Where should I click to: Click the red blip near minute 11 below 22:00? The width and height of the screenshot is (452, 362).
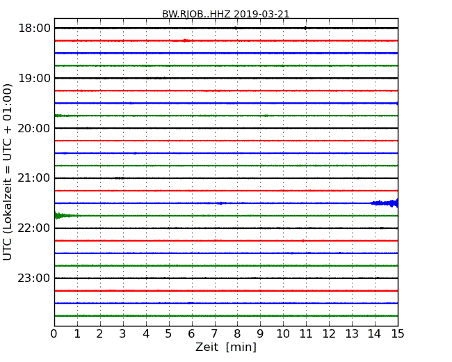[x=303, y=241]
